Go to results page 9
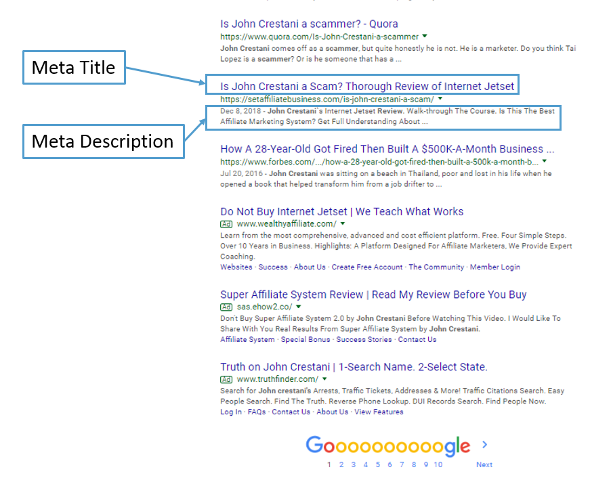 [x=426, y=465]
